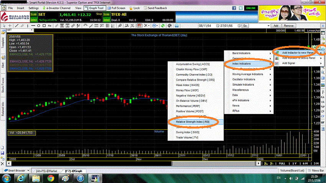Open the Insert menu
The image size is (326, 183).
20,8
